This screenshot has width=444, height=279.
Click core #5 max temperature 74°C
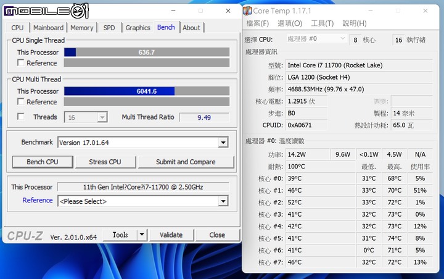pyautogui.click(x=395, y=238)
